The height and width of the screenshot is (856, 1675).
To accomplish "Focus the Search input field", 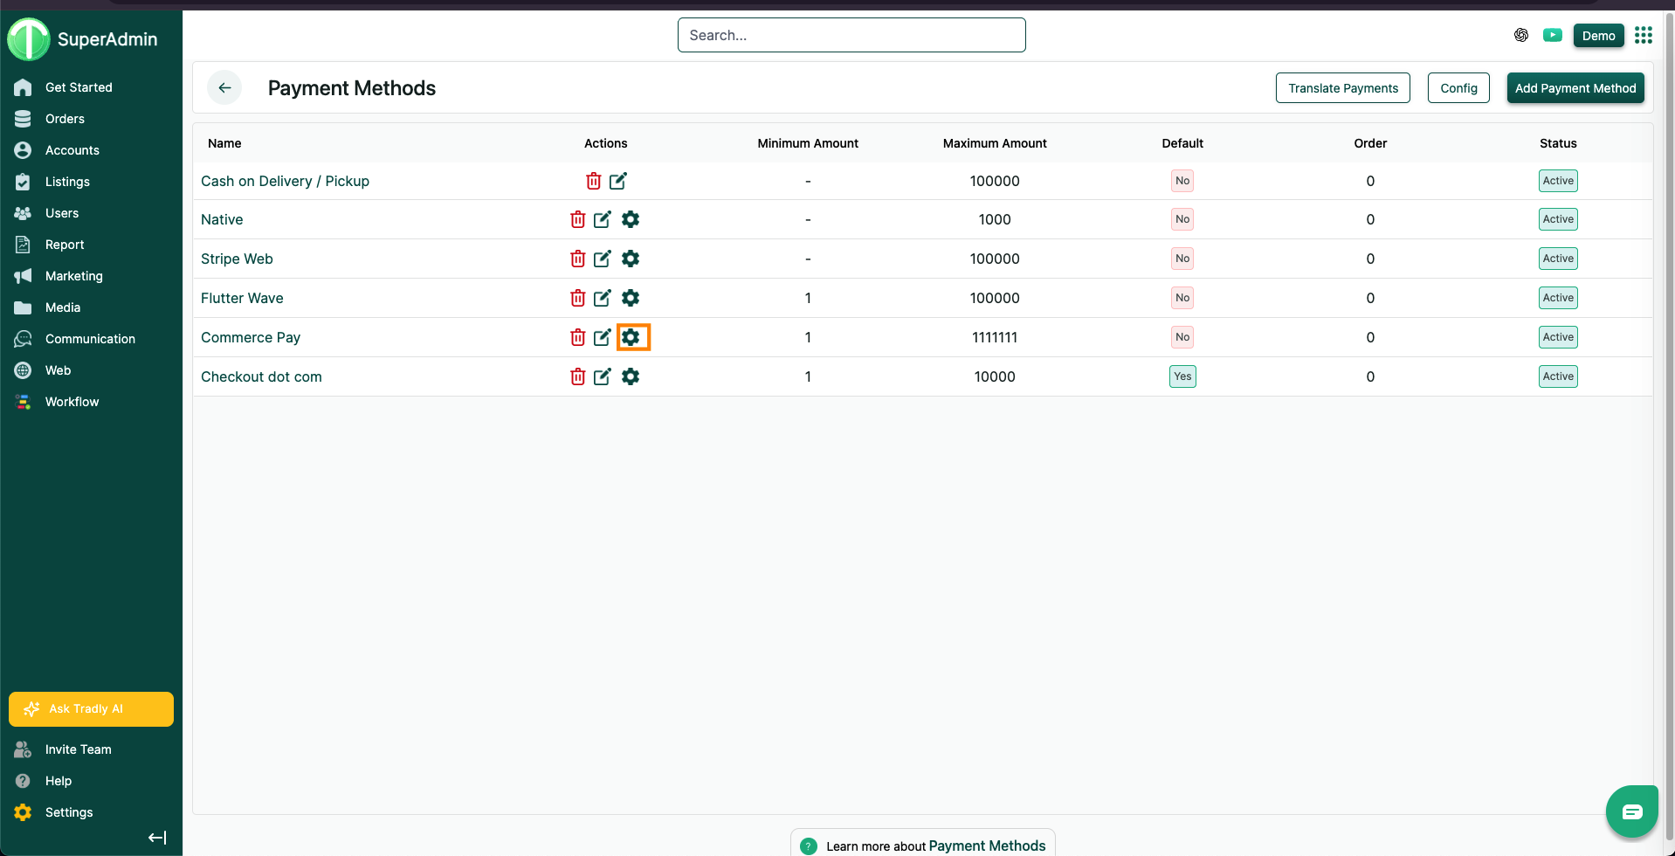I will click(x=851, y=35).
